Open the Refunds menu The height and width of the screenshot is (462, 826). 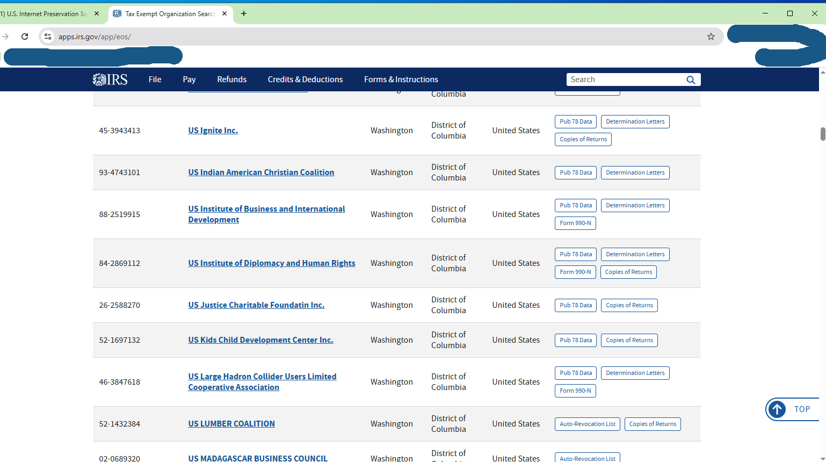[232, 80]
